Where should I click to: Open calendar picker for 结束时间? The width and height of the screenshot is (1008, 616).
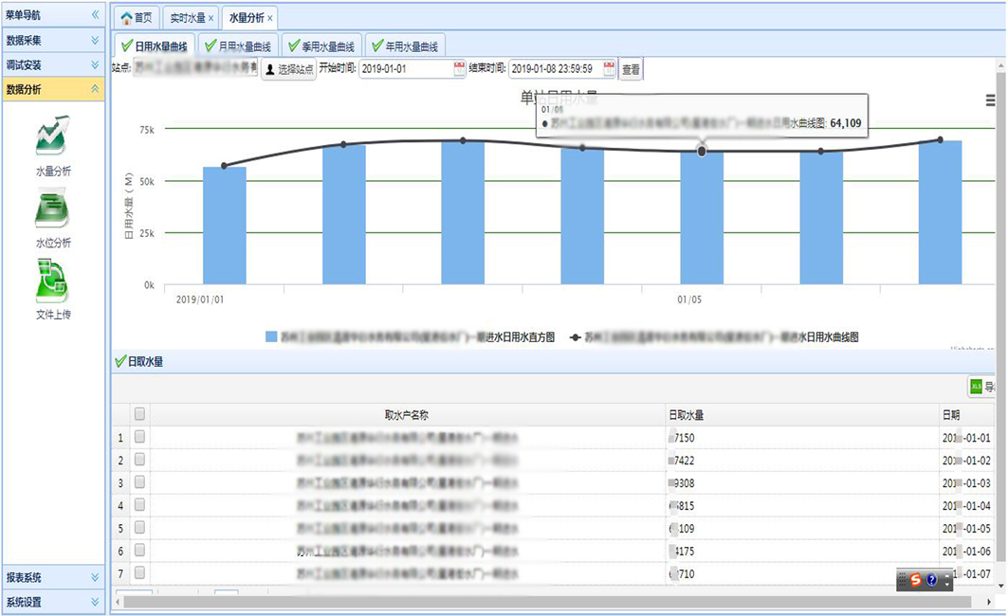609,69
